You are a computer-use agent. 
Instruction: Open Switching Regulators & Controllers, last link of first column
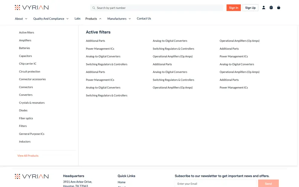tap(107, 95)
